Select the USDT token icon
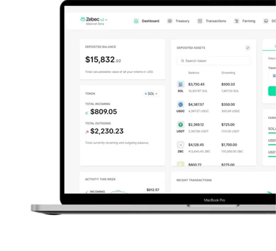This screenshot has height=251, width=276. point(180,125)
